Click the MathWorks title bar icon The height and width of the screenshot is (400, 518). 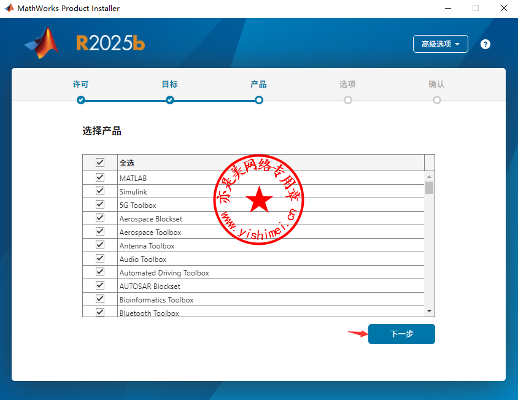coord(9,8)
